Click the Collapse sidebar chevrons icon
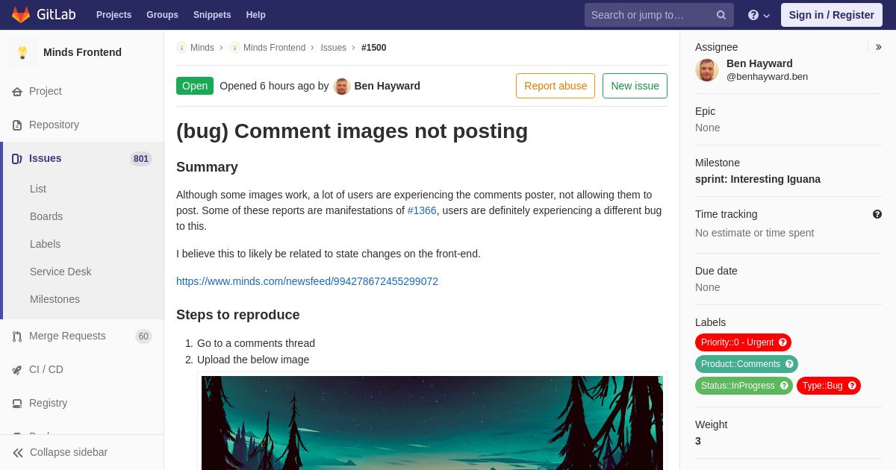 point(18,452)
